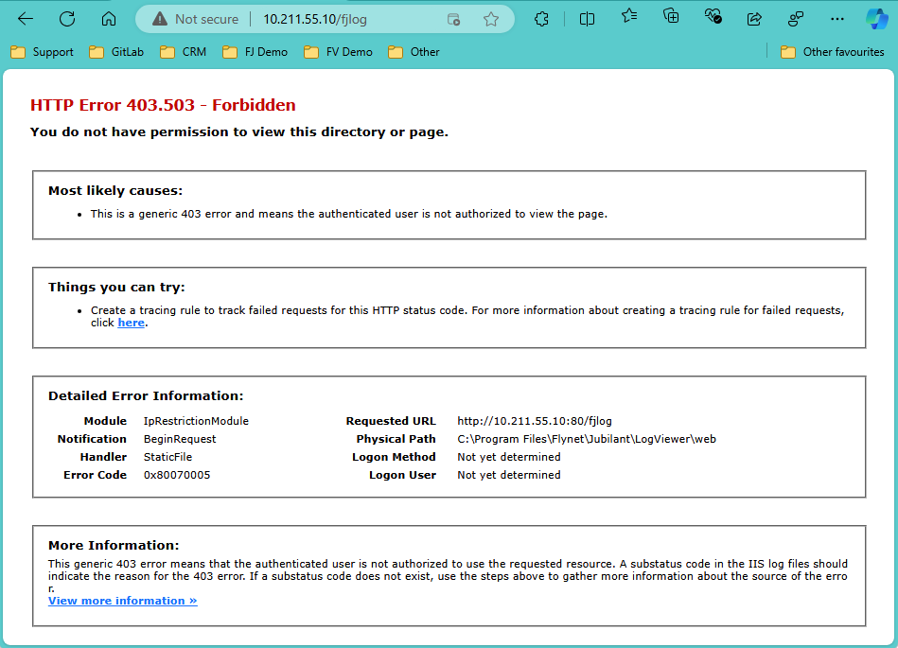Click the 'here' tracing rule link
The height and width of the screenshot is (648, 898).
(131, 323)
